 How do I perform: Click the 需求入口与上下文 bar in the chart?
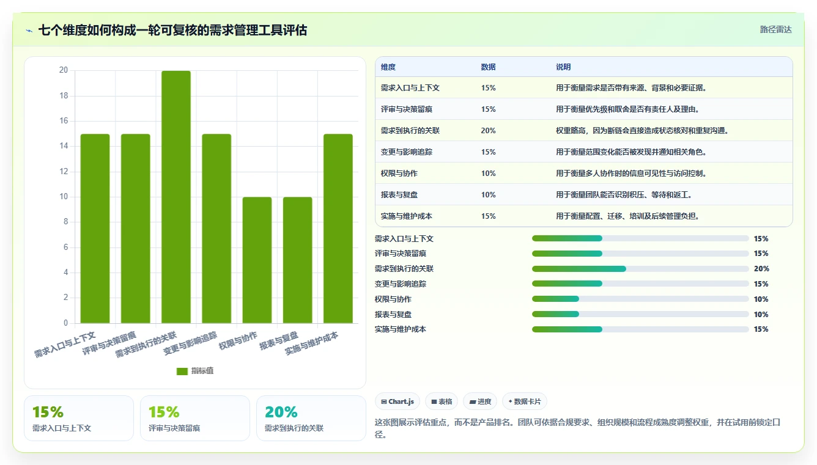tap(95, 229)
